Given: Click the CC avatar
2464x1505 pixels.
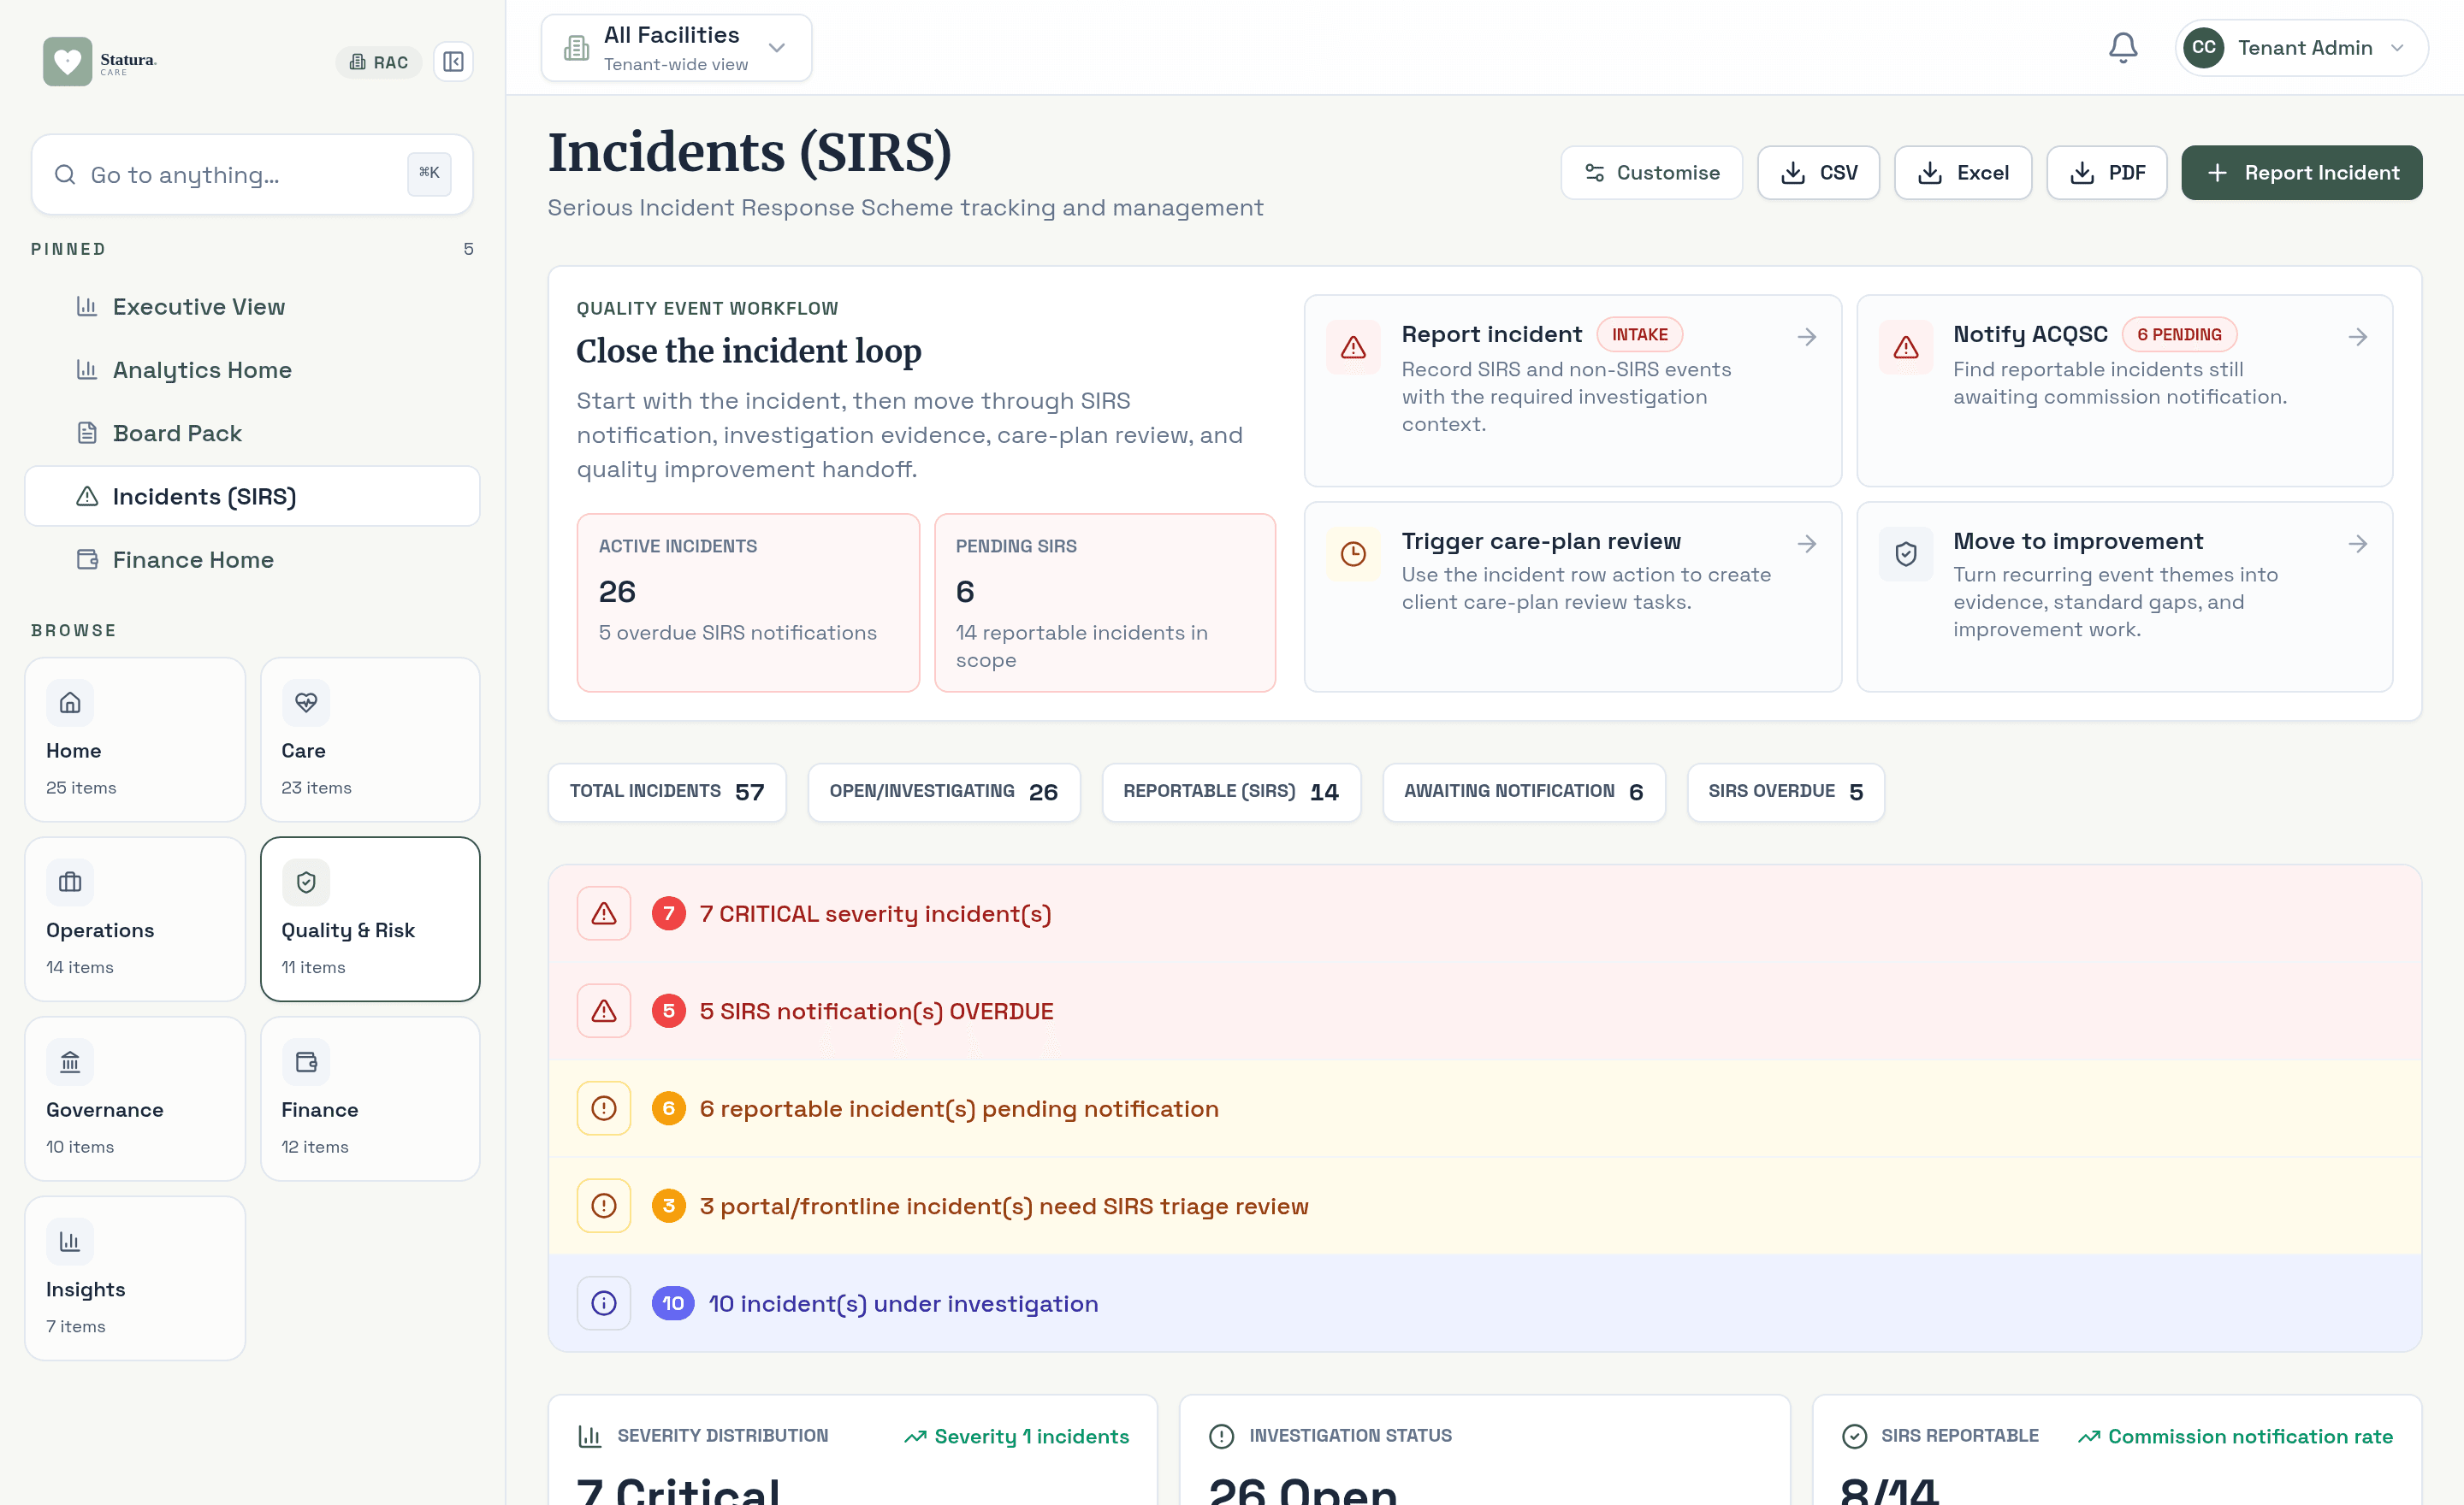Looking at the screenshot, I should 2203,47.
